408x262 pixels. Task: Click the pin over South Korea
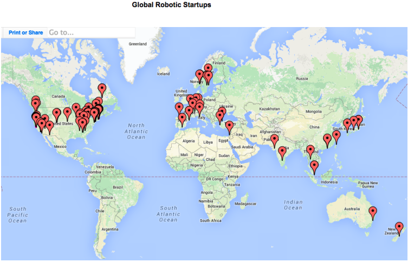coord(347,126)
